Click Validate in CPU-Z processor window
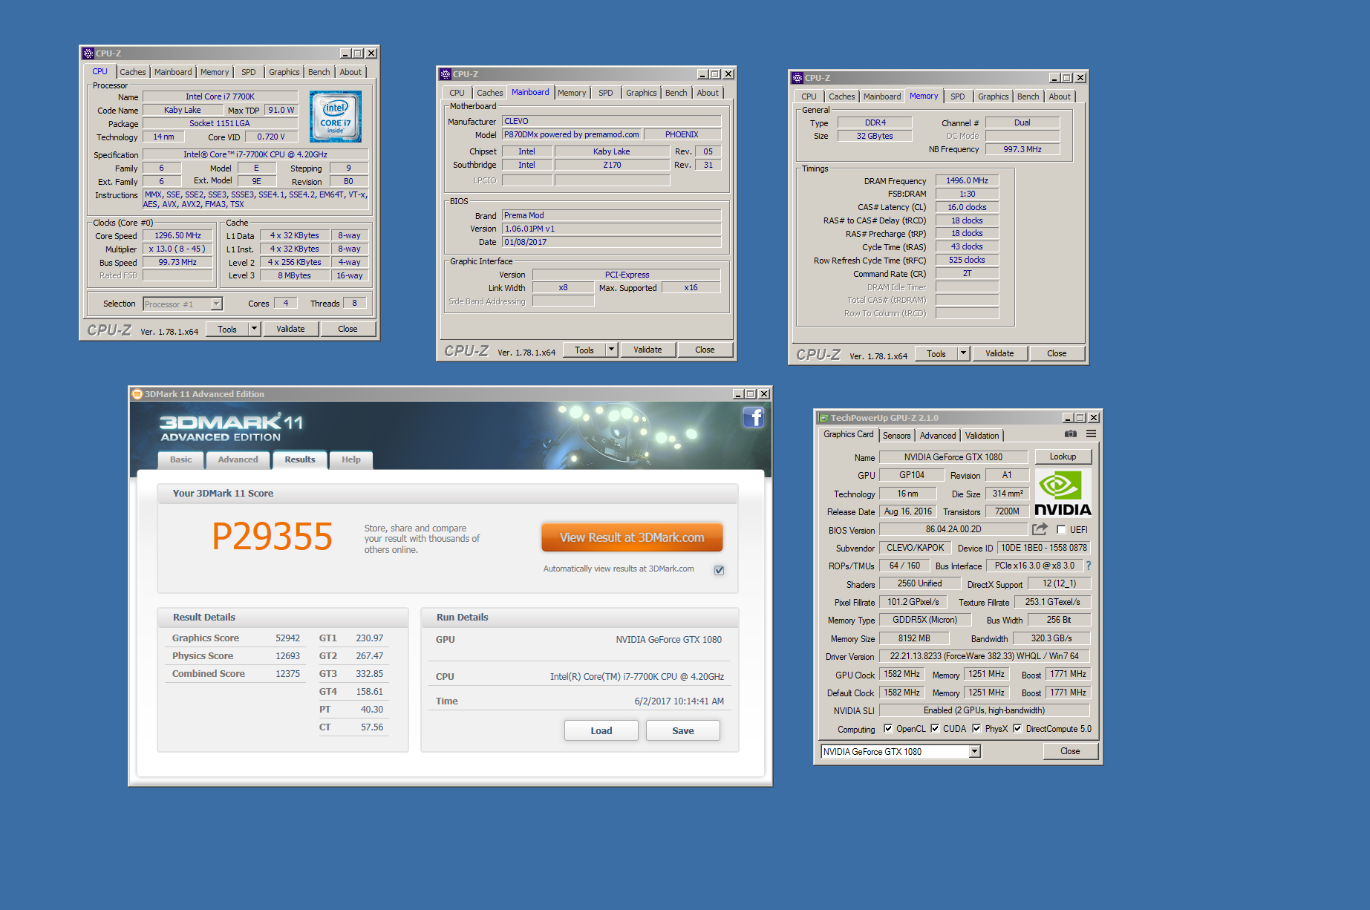The image size is (1370, 910). point(290,329)
